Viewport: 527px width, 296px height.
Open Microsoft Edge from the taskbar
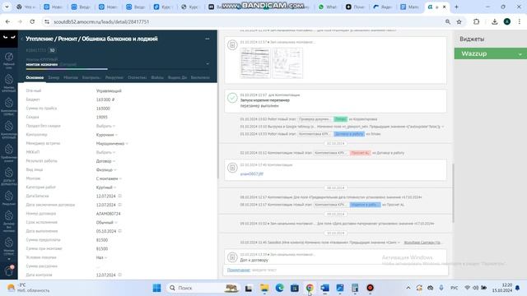pyautogui.click(x=280, y=288)
